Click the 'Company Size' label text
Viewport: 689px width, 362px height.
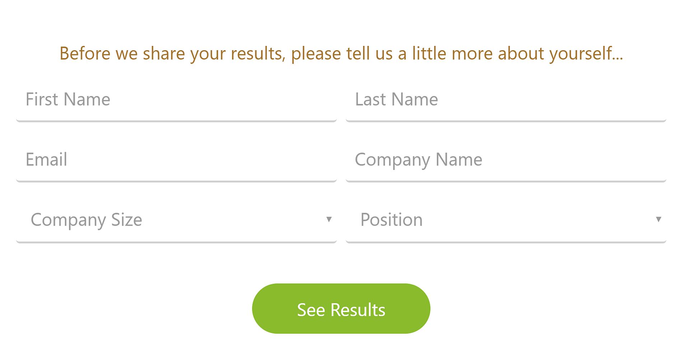click(87, 220)
